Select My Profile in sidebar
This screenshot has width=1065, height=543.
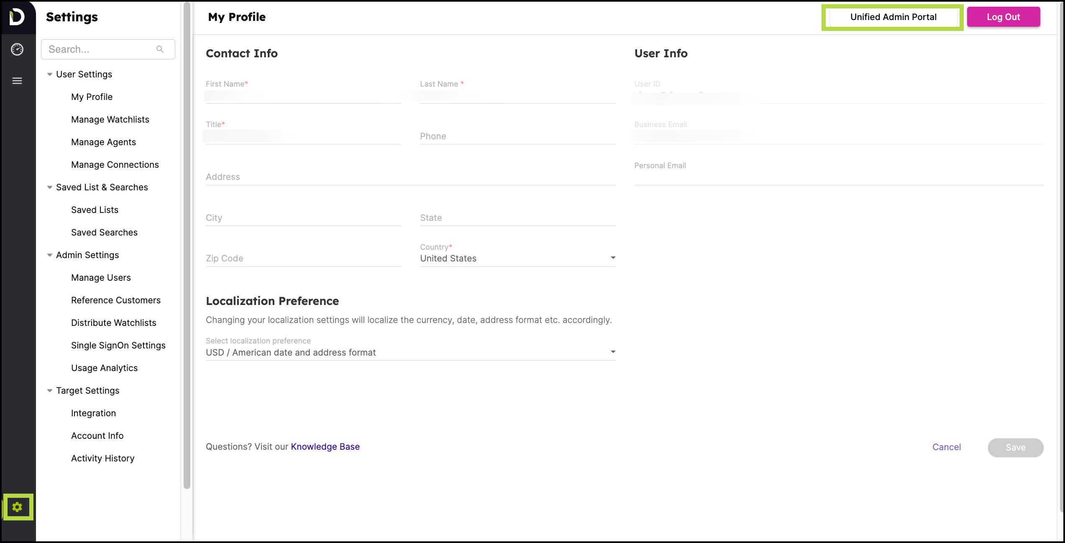coord(92,97)
